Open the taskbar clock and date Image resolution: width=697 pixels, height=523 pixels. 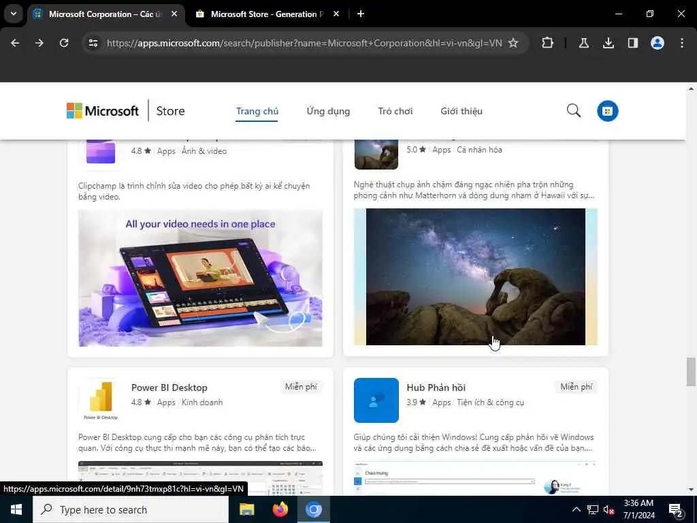(x=638, y=509)
